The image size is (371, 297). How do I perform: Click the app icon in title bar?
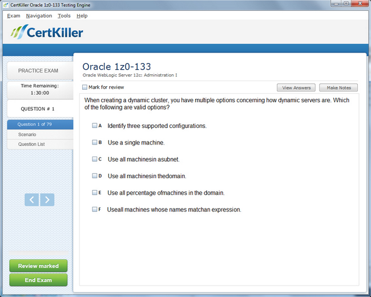[6, 5]
